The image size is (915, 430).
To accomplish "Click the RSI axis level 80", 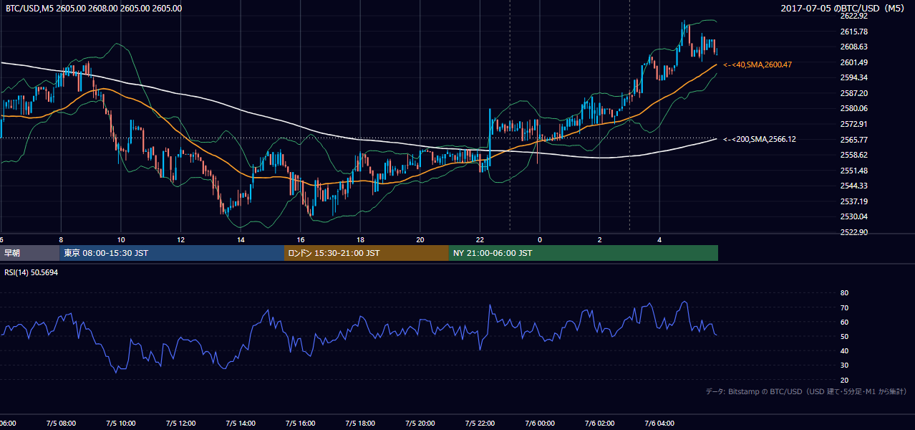I will point(844,293).
